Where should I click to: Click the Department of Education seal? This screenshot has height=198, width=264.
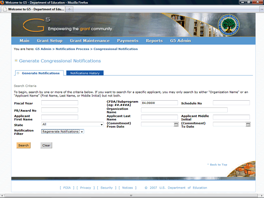click(228, 25)
